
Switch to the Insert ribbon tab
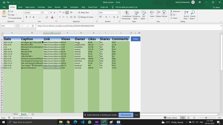tap(20, 7)
